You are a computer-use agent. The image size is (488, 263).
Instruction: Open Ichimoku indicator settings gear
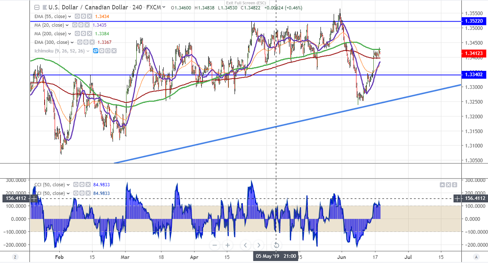pos(102,51)
